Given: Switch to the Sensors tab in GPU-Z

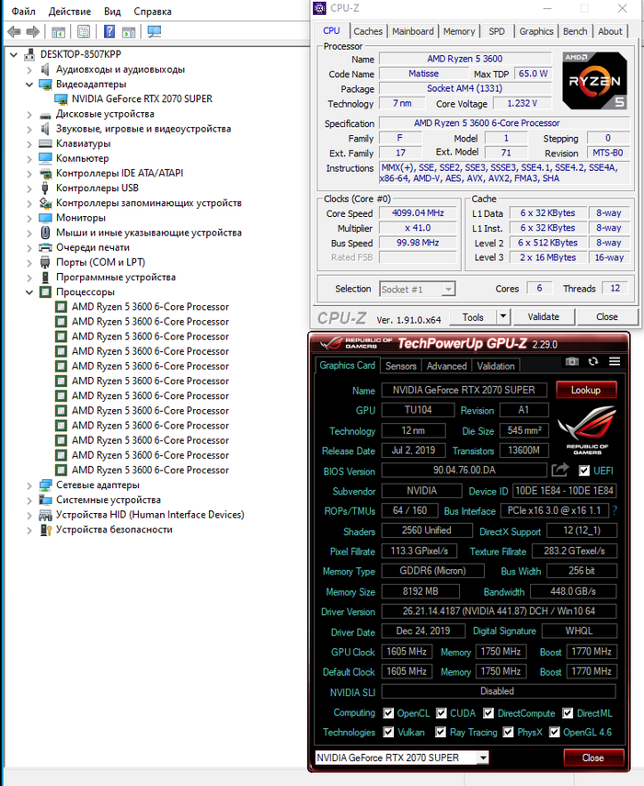Looking at the screenshot, I should tap(400, 366).
